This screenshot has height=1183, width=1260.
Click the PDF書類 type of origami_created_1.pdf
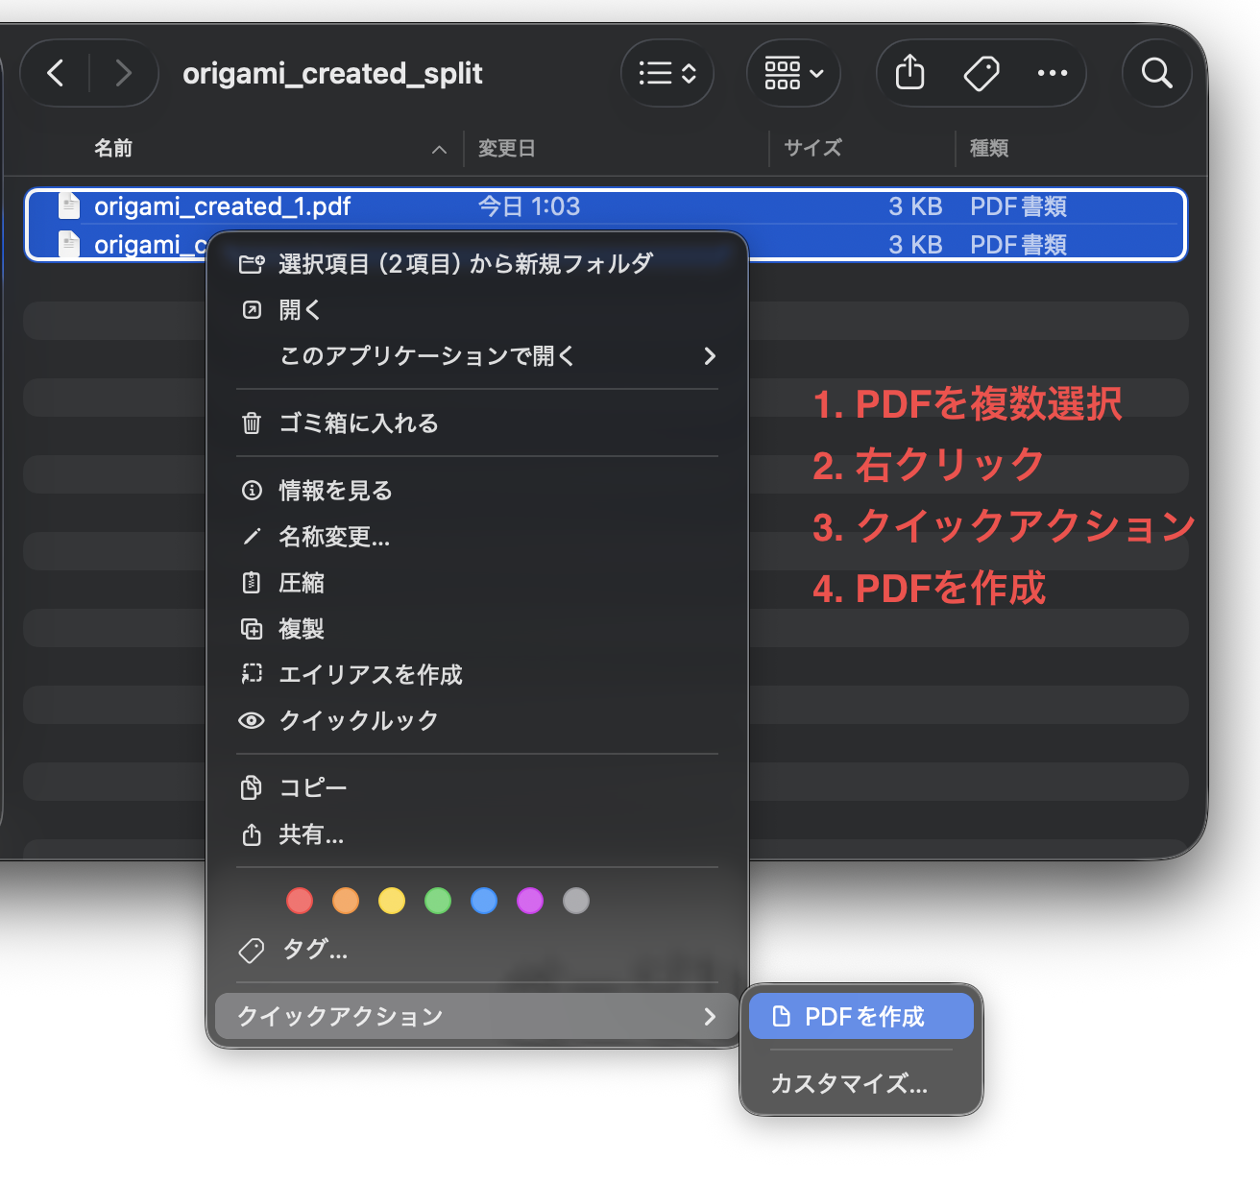tap(1018, 206)
